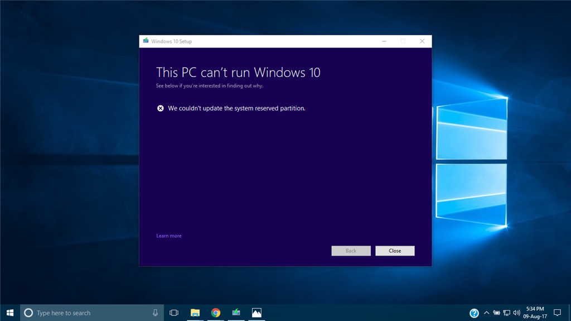This screenshot has height=321, width=571.
Task: Open Task View from the taskbar
Action: [174, 313]
